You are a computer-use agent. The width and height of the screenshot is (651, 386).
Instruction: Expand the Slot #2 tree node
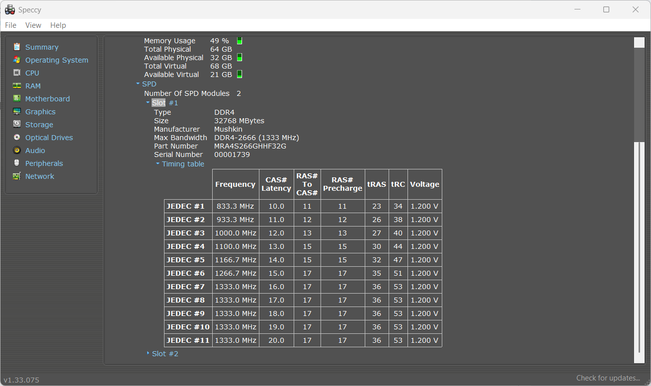148,354
